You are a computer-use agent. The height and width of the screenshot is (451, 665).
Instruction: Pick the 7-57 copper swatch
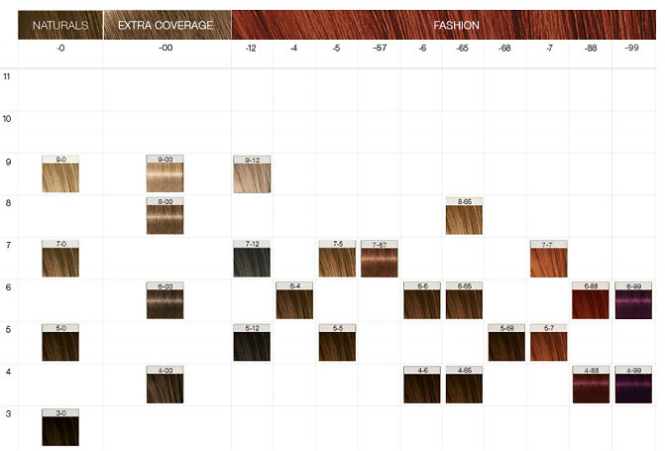379,259
